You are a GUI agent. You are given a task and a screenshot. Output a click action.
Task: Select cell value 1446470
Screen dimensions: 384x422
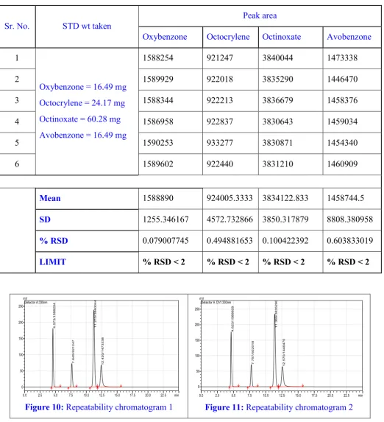coord(342,79)
